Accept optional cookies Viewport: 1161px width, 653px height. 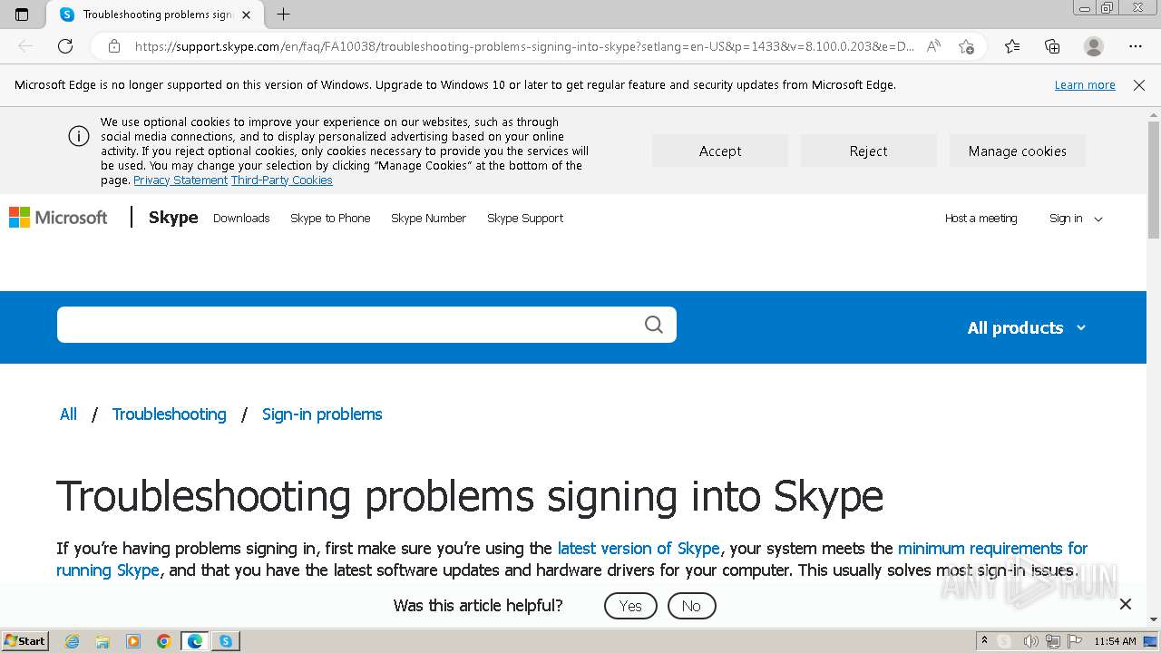tap(720, 151)
